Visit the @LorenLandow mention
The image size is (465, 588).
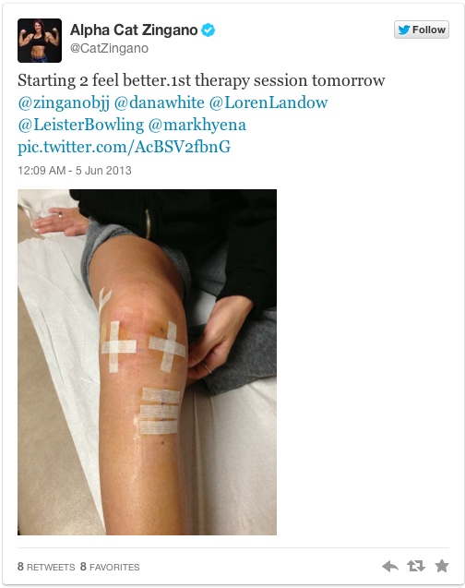pyautogui.click(x=268, y=102)
